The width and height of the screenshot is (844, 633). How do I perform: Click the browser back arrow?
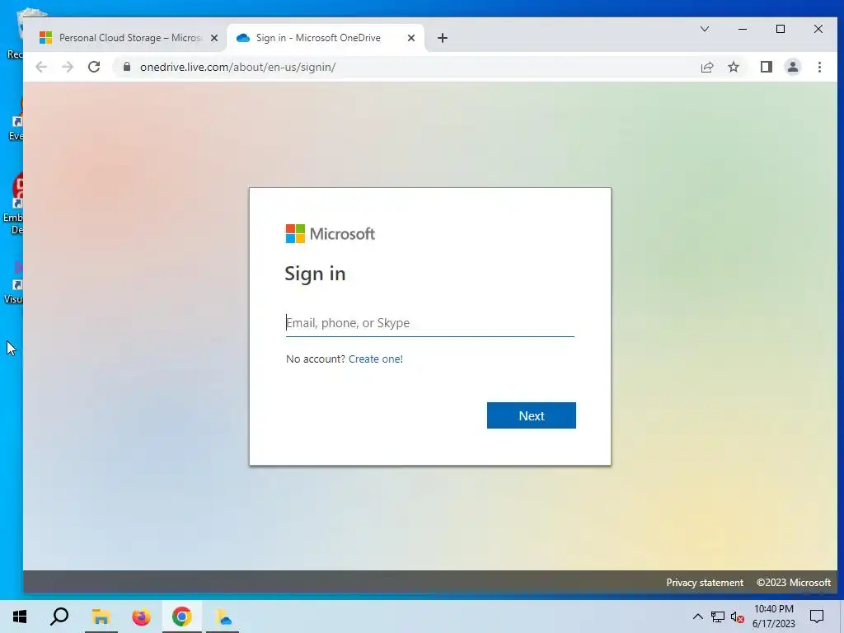41,67
